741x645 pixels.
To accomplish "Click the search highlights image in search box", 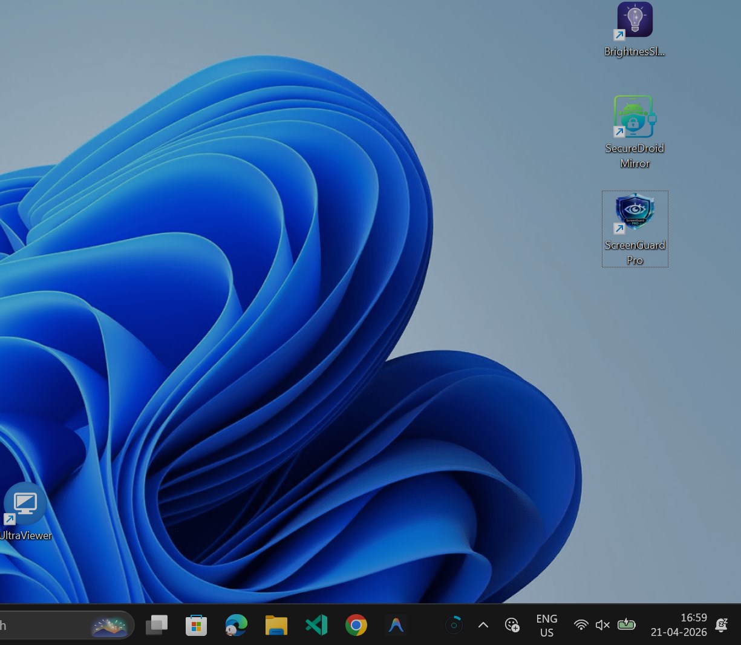I will (x=109, y=626).
